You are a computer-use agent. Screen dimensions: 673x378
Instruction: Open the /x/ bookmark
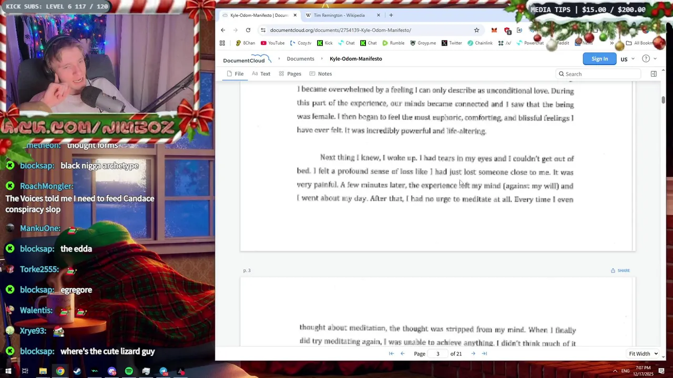click(x=505, y=43)
